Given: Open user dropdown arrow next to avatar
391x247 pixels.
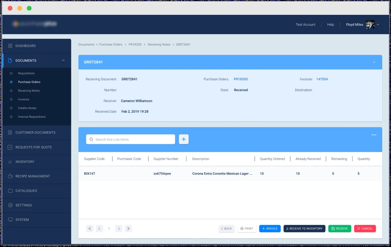Looking at the screenshot, I should [x=378, y=24].
